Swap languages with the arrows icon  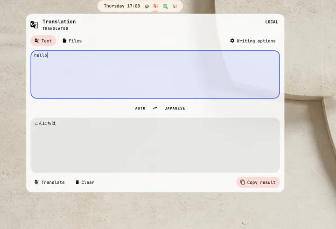[x=155, y=108]
